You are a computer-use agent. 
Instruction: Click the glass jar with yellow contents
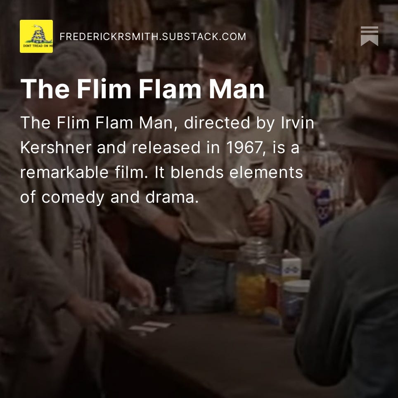point(252,277)
